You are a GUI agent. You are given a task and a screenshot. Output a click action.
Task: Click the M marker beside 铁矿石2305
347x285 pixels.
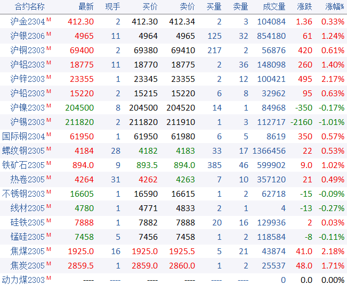(x=49, y=163)
